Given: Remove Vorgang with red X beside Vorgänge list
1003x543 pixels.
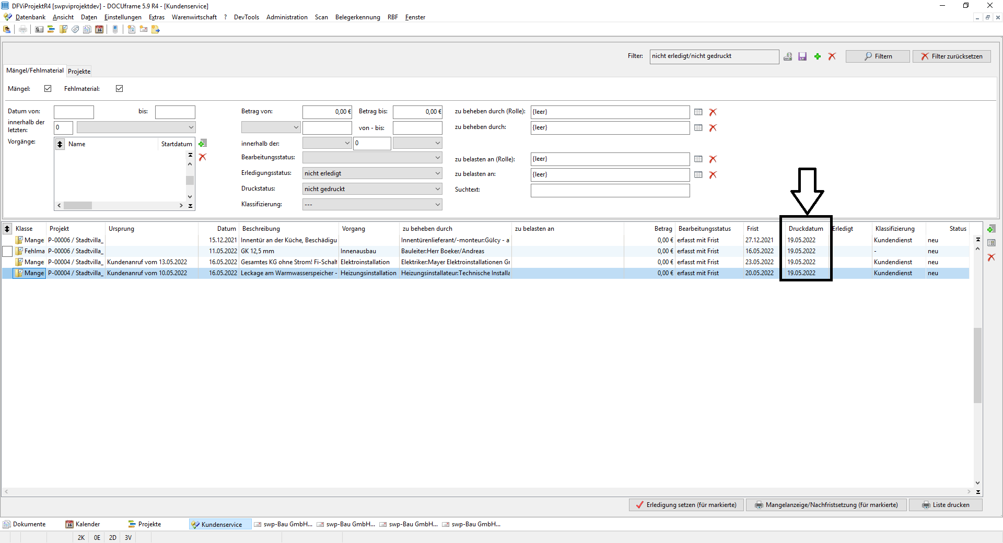Looking at the screenshot, I should pos(203,157).
